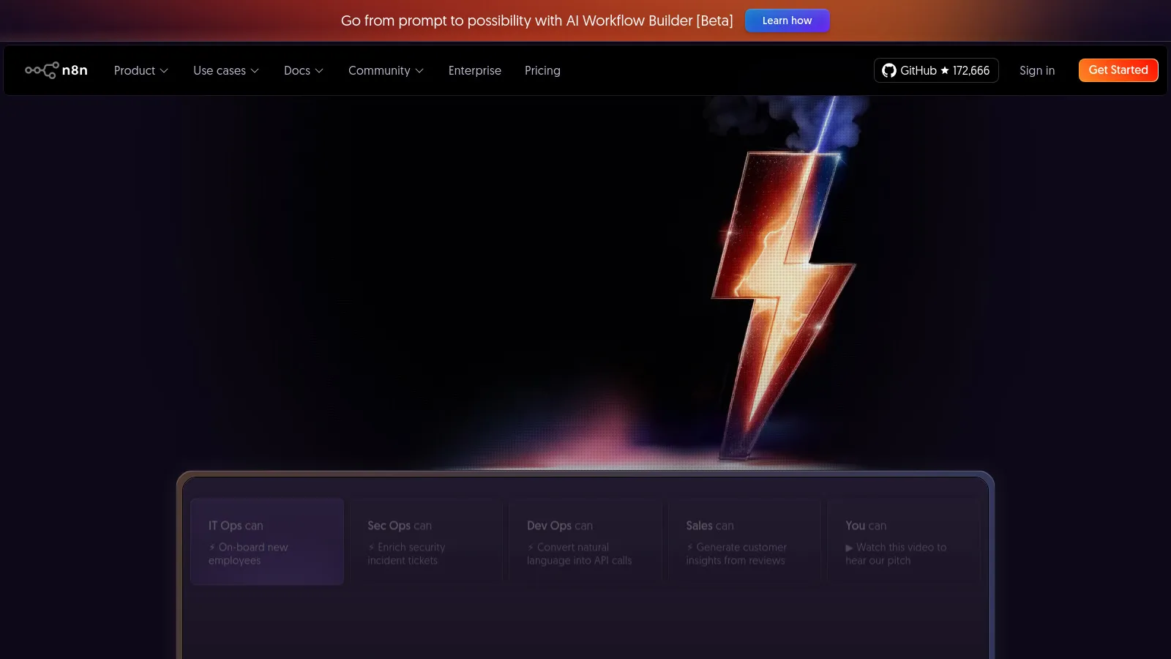
Task: Select the IT Ops can tab
Action: click(267, 542)
